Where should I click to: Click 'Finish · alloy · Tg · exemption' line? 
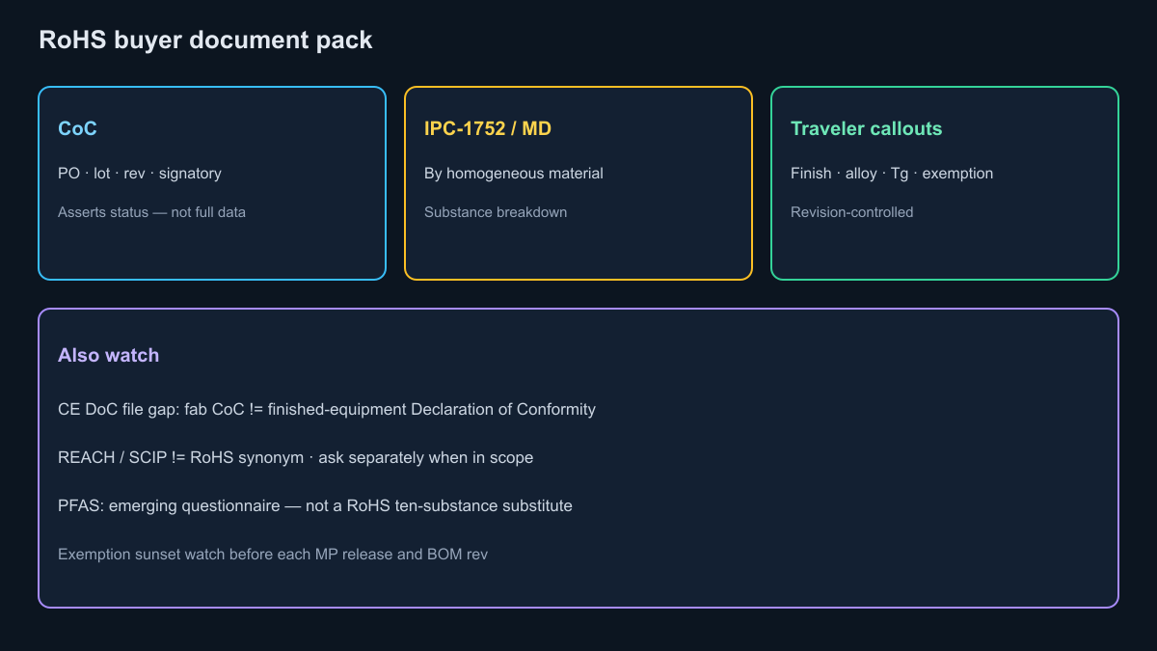point(892,174)
